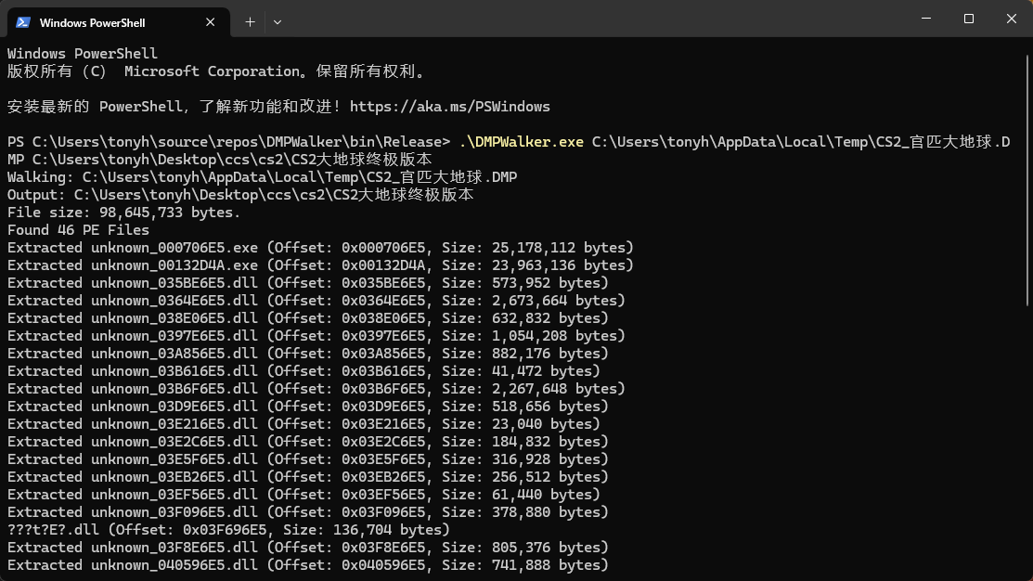The height and width of the screenshot is (581, 1033).
Task: Click the unknown_03D9E6E5.dll extracted line
Action: point(307,407)
